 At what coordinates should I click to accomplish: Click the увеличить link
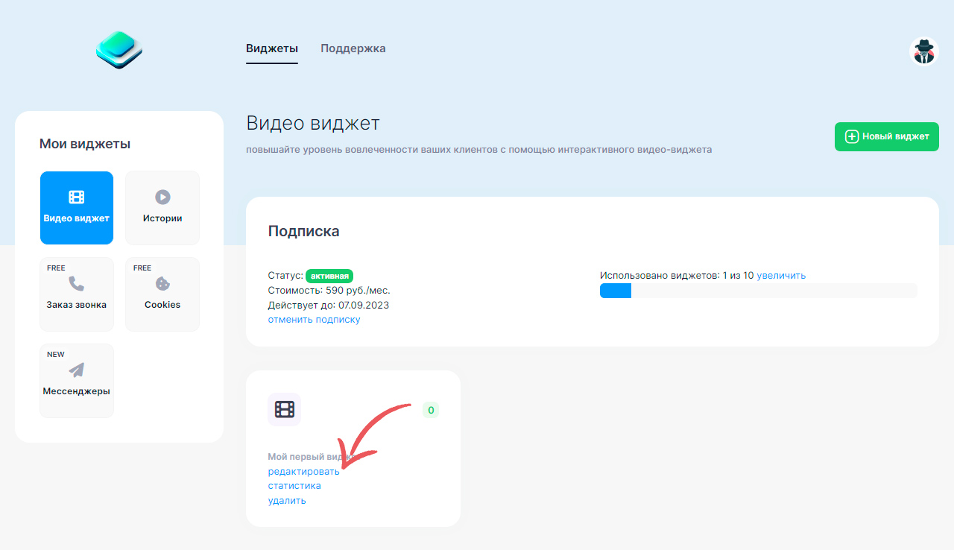[781, 276]
